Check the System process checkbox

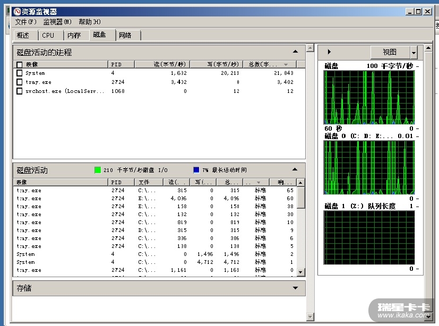coord(20,73)
